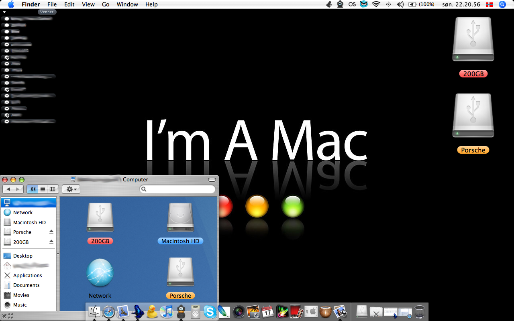Image resolution: width=514 pixels, height=321 pixels.
Task: Click the Finder icon in the Dock
Action: pyautogui.click(x=94, y=312)
